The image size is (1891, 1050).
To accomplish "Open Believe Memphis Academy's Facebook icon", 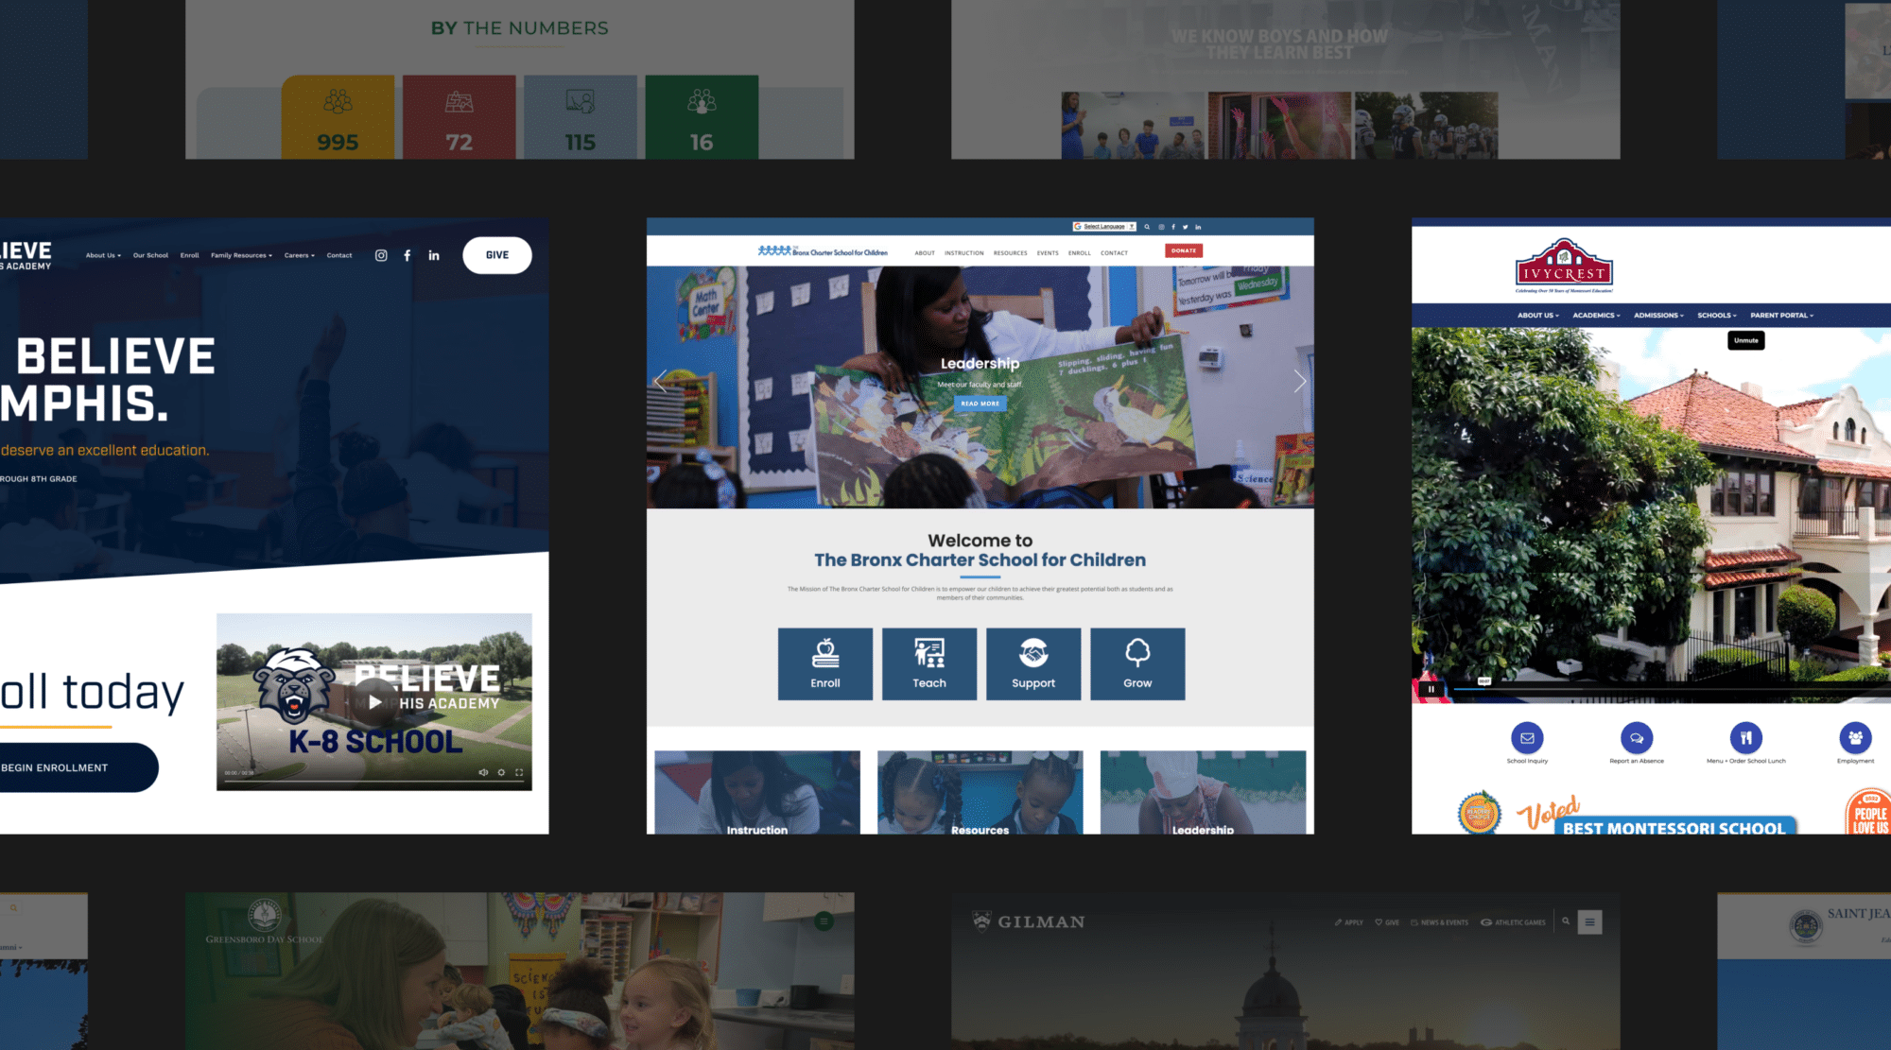I will coord(408,255).
